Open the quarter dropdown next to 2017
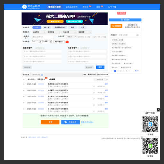164x164 pixels. (x=47, y=41)
